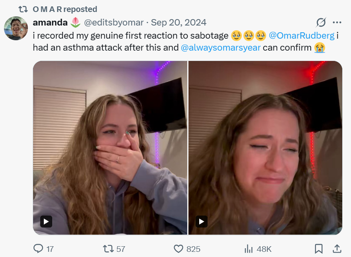Click the reply comment icon
The width and height of the screenshot is (351, 257).
pos(38,249)
